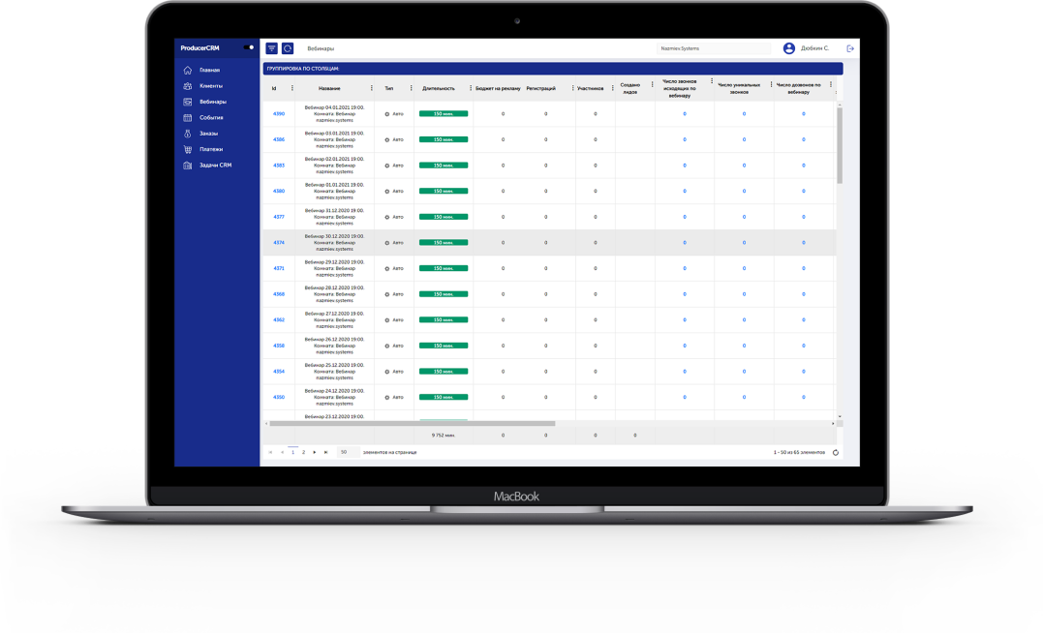
Task: Open the События calendar icon in sidebar
Action: pos(188,118)
